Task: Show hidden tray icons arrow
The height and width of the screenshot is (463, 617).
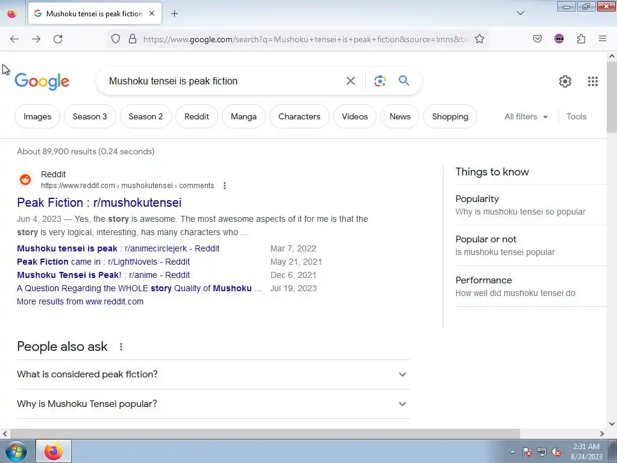Action: (x=512, y=452)
